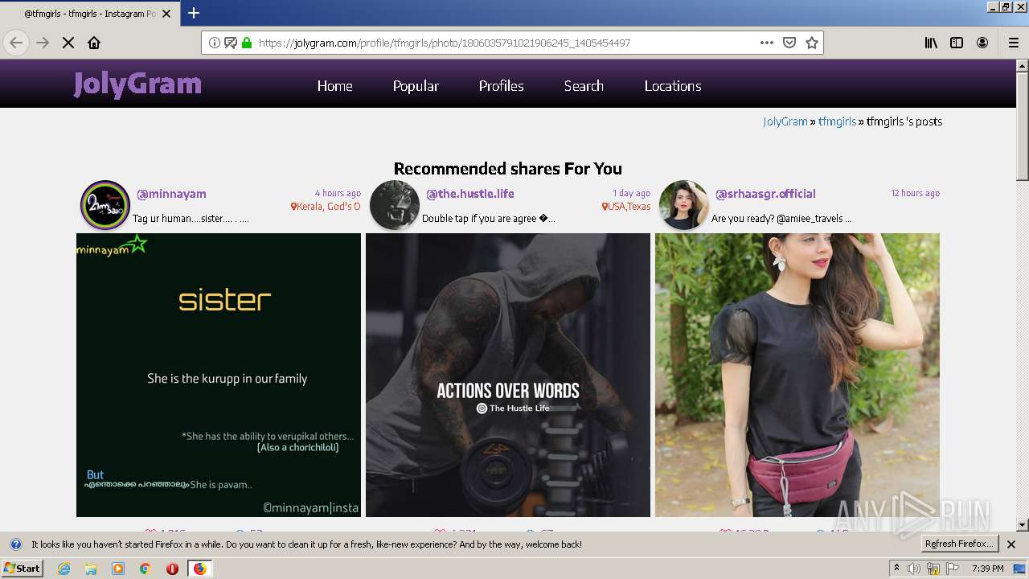
Task: Open the USA,Texas location link
Action: (626, 207)
